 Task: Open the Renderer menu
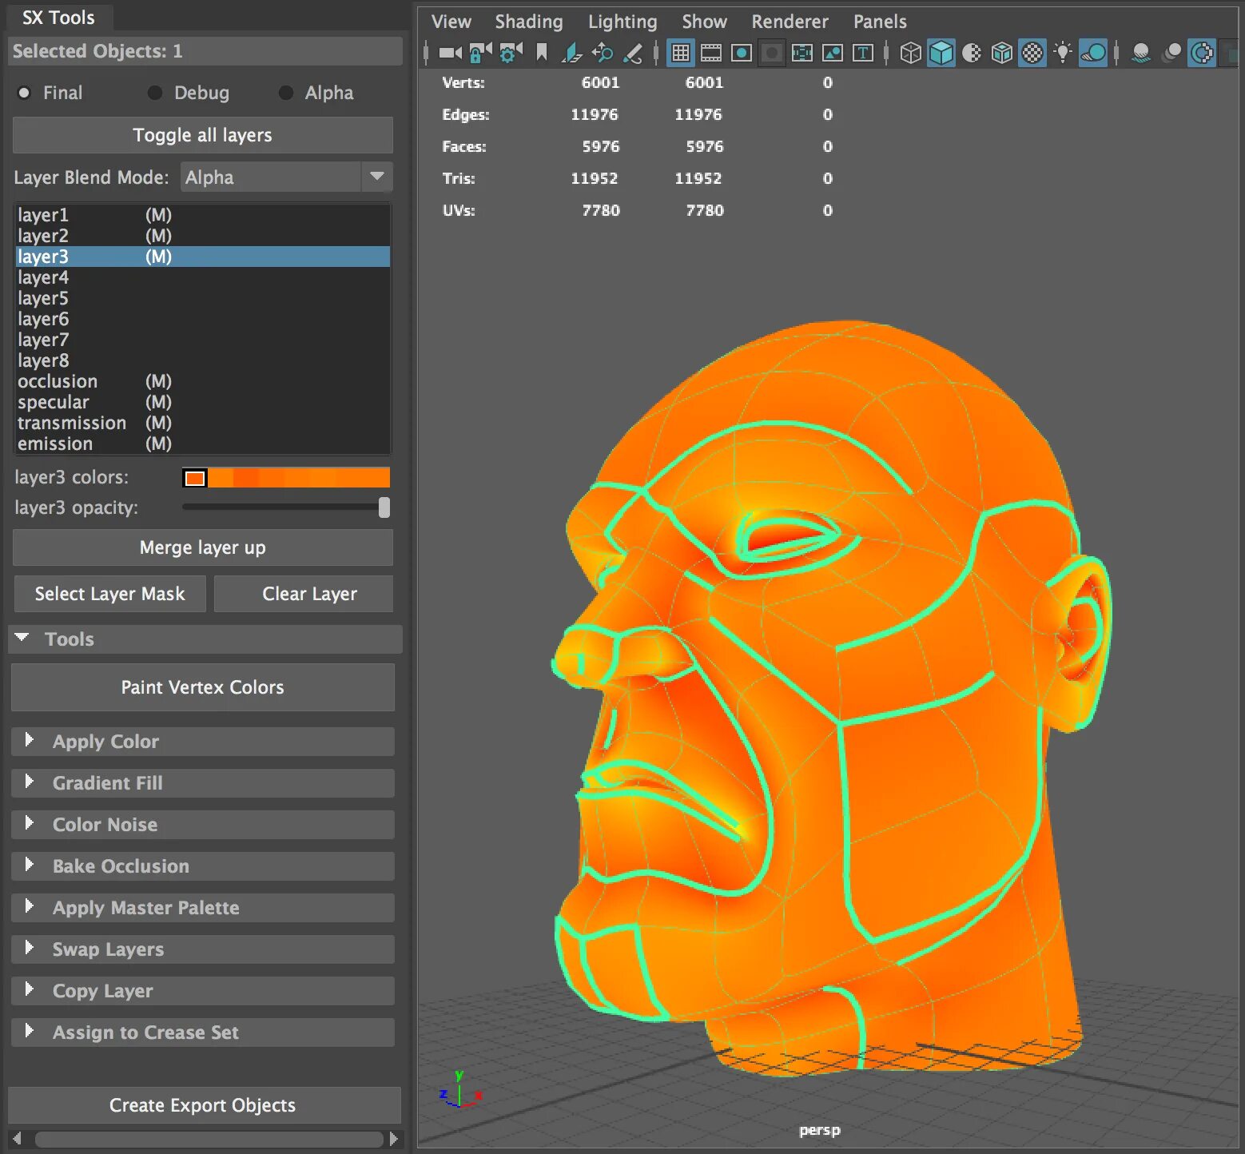click(790, 22)
